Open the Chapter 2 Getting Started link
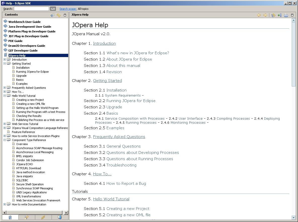This screenshot has width=298, height=222. 107,81
